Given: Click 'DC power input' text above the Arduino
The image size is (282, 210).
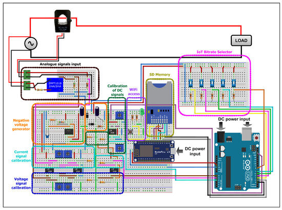Looking at the screenshot, I should tap(234, 119).
